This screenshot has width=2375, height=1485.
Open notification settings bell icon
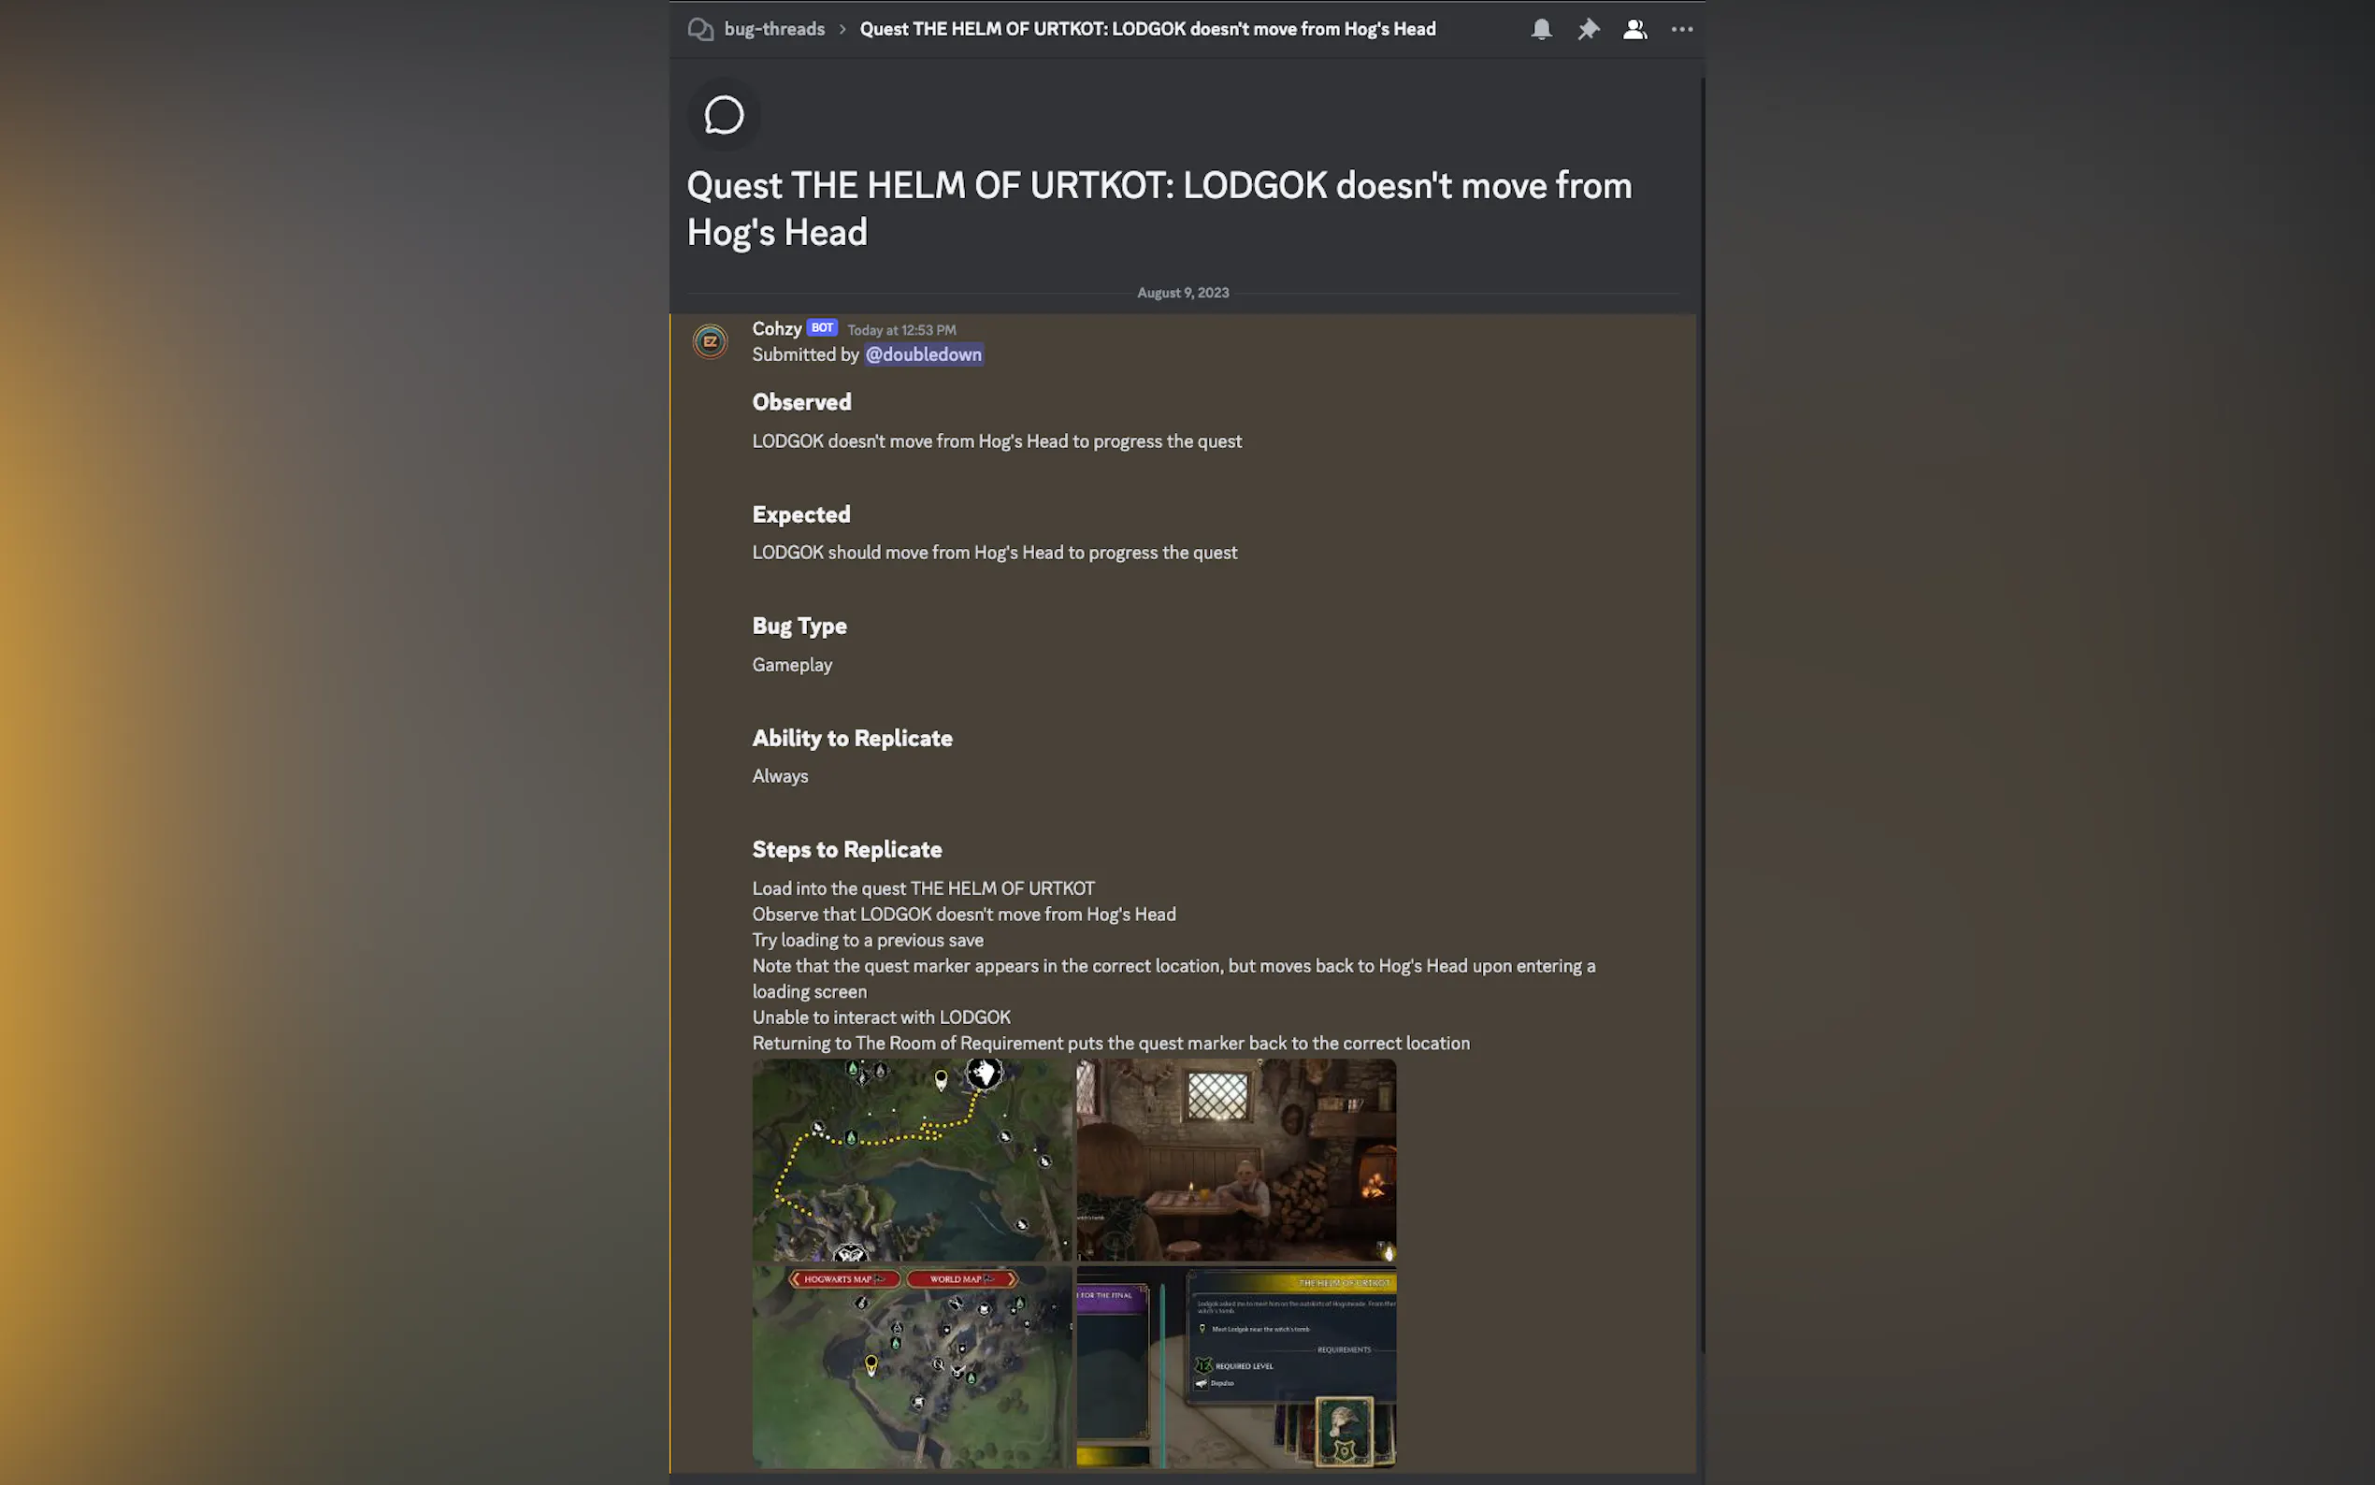coord(1542,30)
